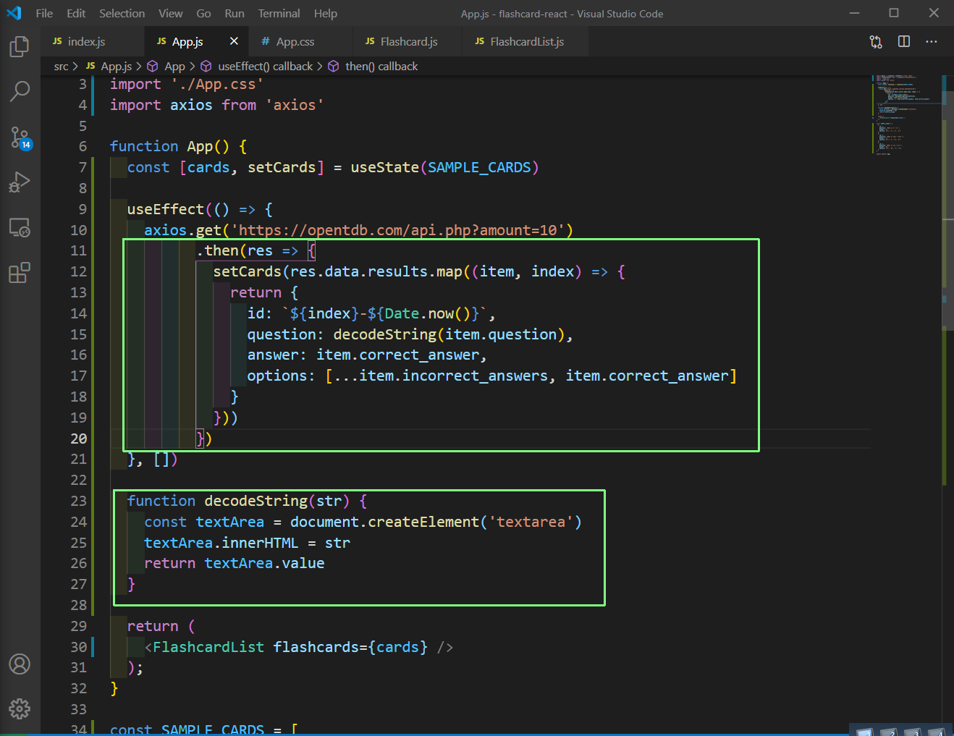This screenshot has width=954, height=736.
Task: Open the App function breadcrumb
Action: click(x=166, y=67)
